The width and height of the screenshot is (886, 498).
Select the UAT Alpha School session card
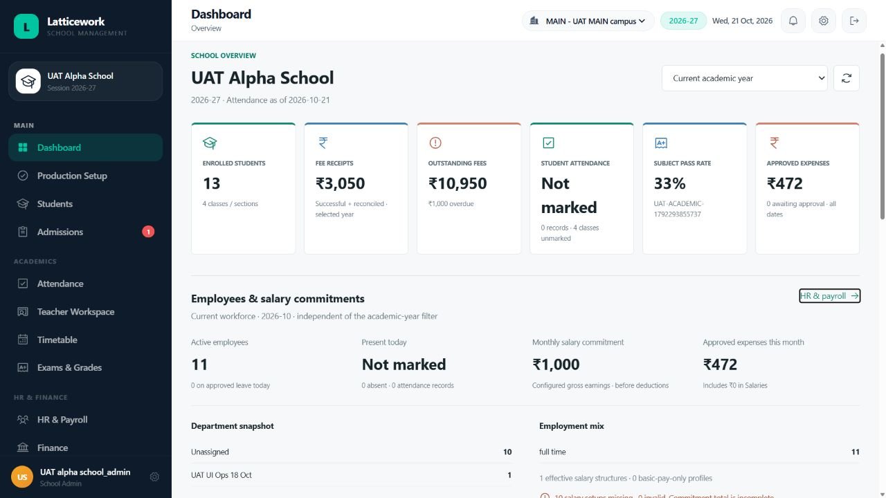86,81
